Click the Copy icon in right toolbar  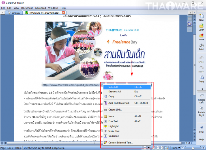pos(201,78)
